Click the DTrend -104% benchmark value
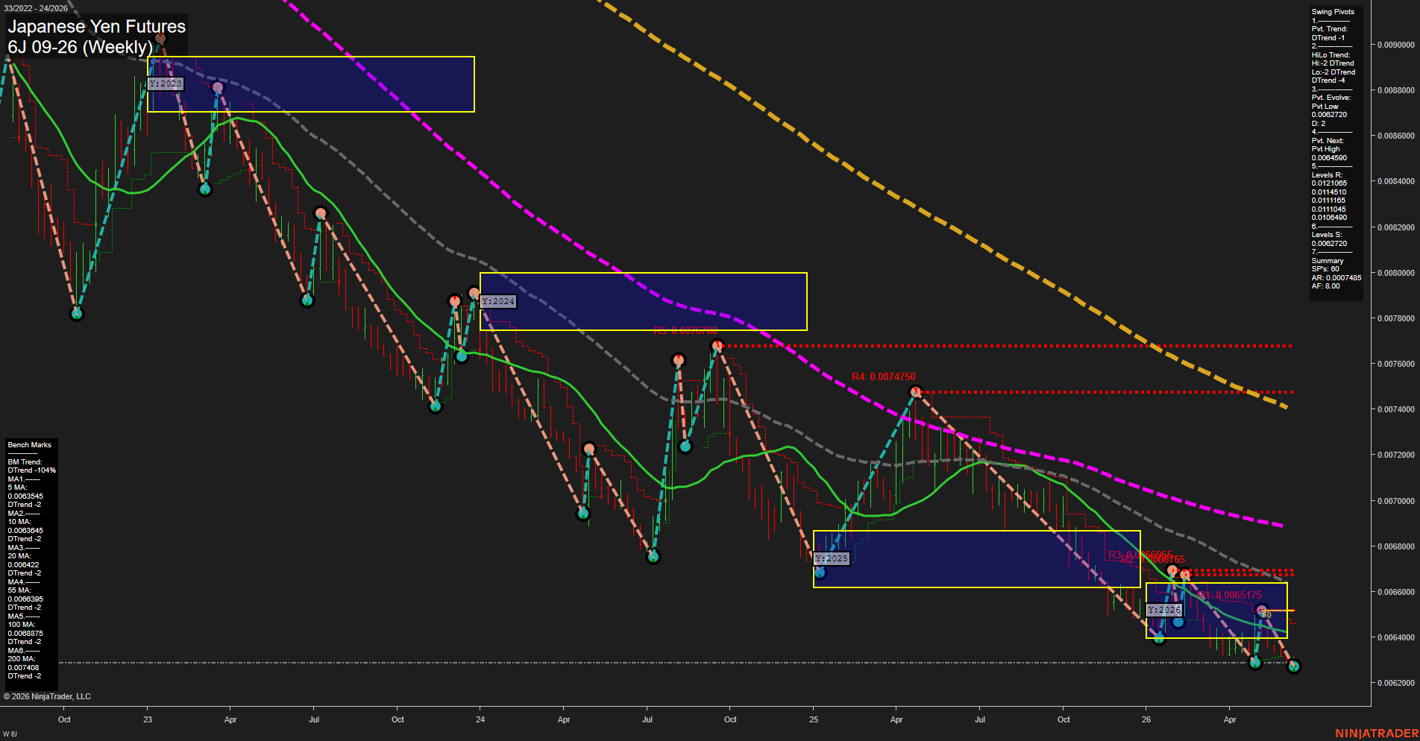Screen dimensions: 1420x741 tap(32, 470)
